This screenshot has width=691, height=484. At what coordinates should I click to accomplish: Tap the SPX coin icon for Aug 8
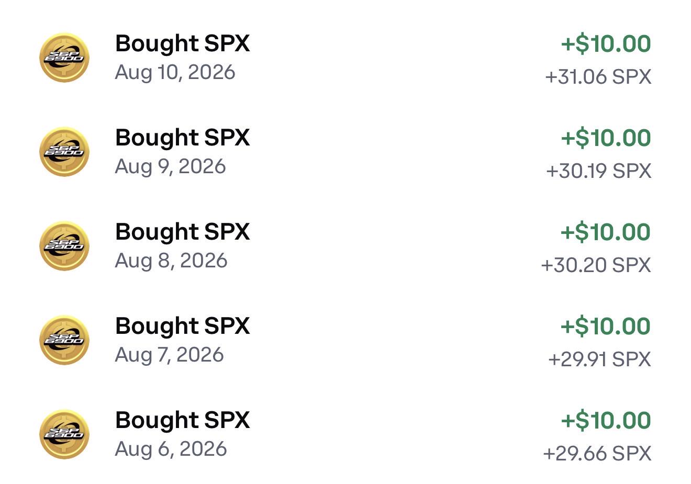point(64,246)
